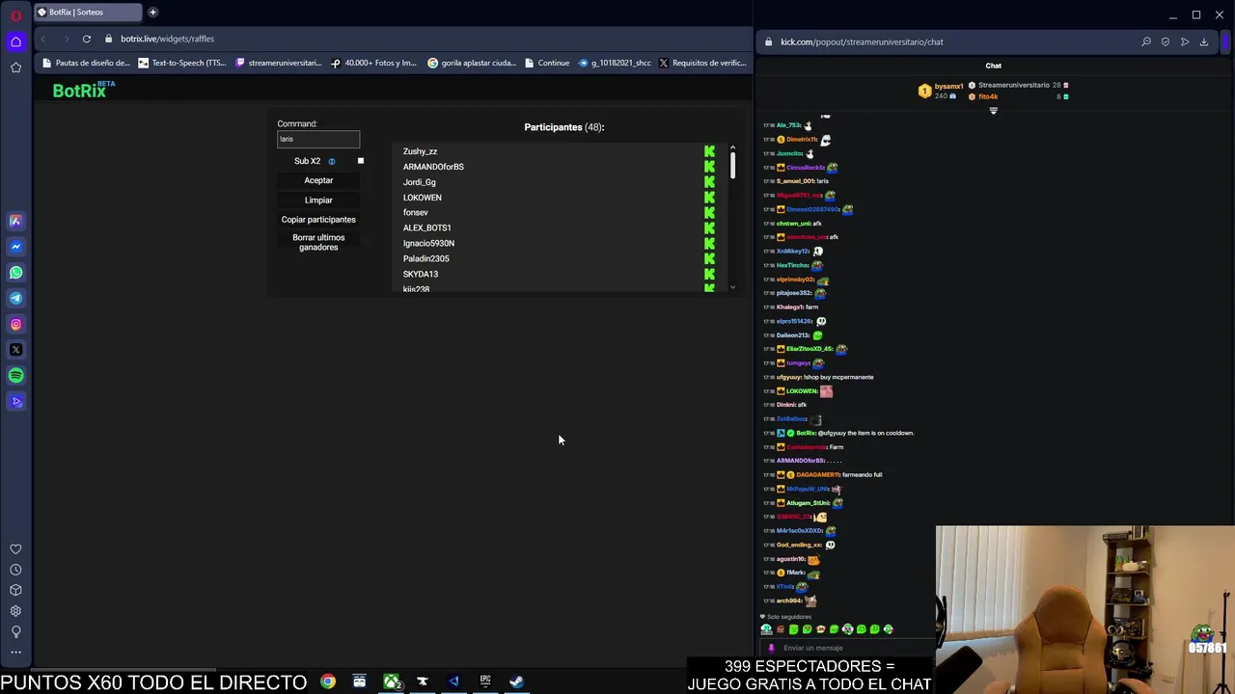Click bysamx1 in the chat leaderboard
Image resolution: width=1235 pixels, height=694 pixels.
[948, 86]
